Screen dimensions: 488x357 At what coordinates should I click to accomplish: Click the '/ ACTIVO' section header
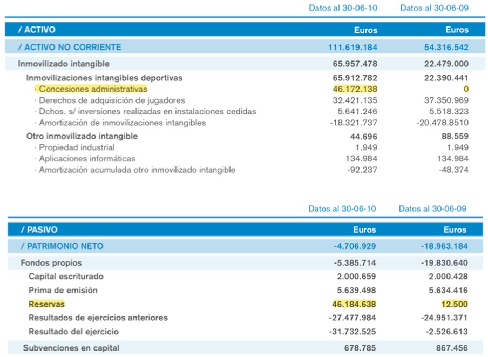[37, 30]
